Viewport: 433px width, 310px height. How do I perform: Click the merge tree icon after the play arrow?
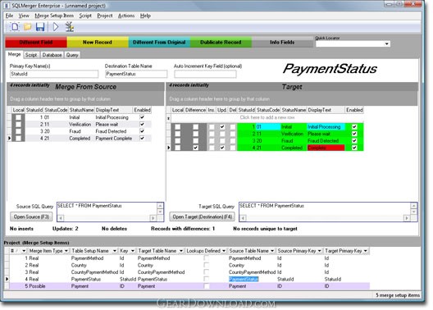click(70, 27)
